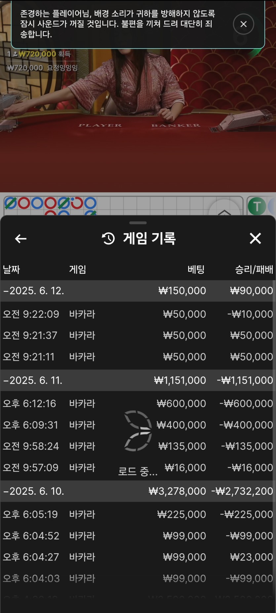The image size is (276, 613).
Task: Collapse the -2025. 6. 11. date group
Action: 138,380
